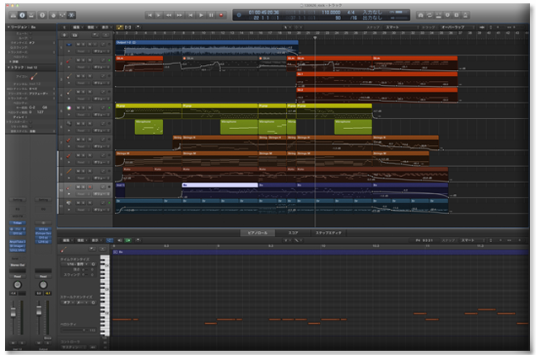This screenshot has width=536, height=355.
Task: Click the display mode icon in the LCD
Action: click(x=239, y=15)
